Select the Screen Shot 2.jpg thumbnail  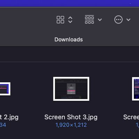(5, 89)
